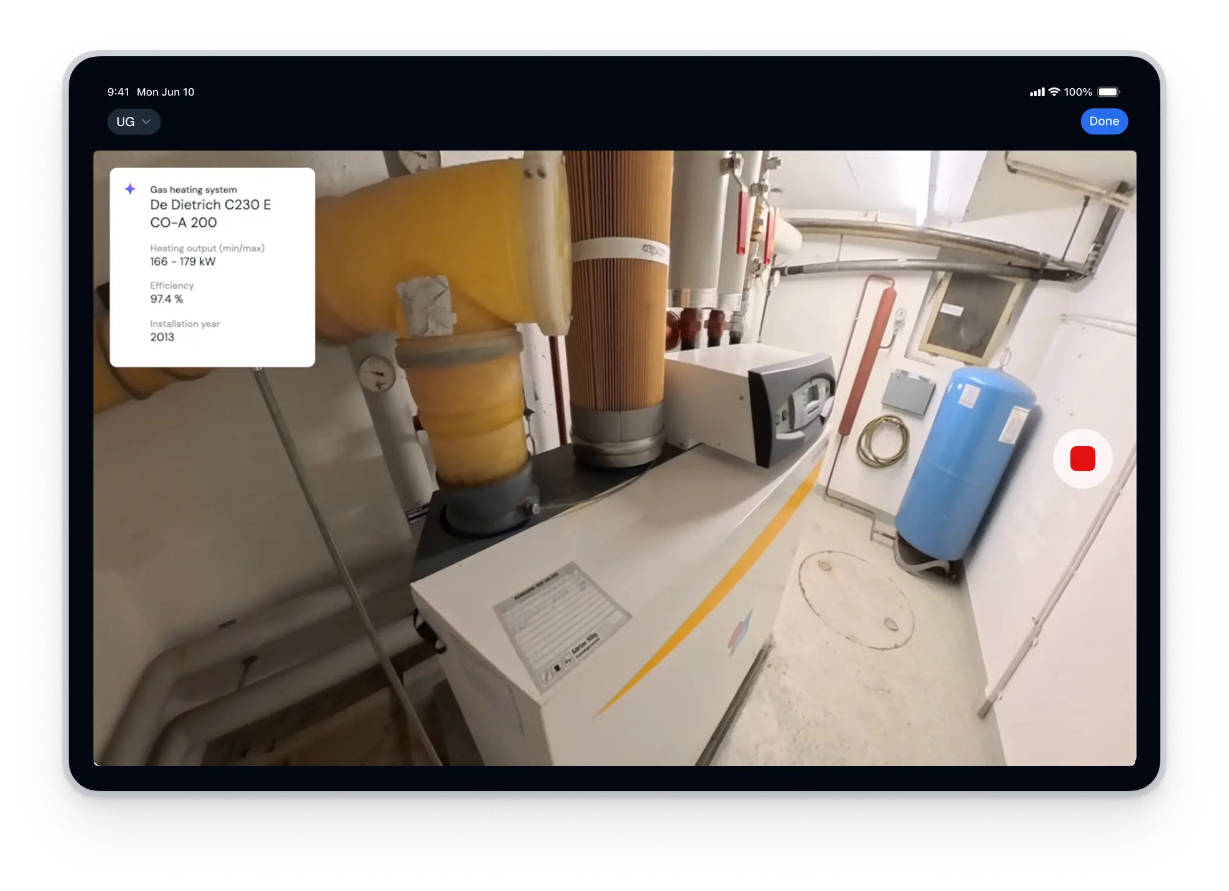Select the installation year '2013'
1229x891 pixels.
tap(162, 337)
